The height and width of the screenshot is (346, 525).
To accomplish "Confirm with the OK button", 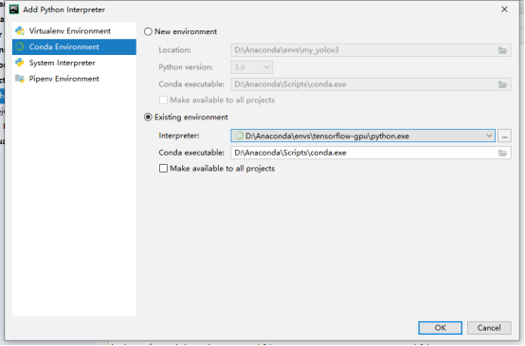I will 440,328.
